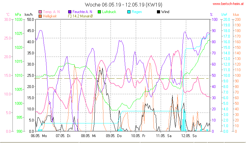Click the '200' klux axis value
The height and width of the screenshot is (143, 246).
pos(238,20)
